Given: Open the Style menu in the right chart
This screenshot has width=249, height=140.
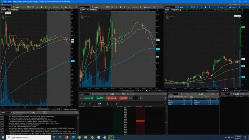Looking at the screenshot, I should point(220,7).
